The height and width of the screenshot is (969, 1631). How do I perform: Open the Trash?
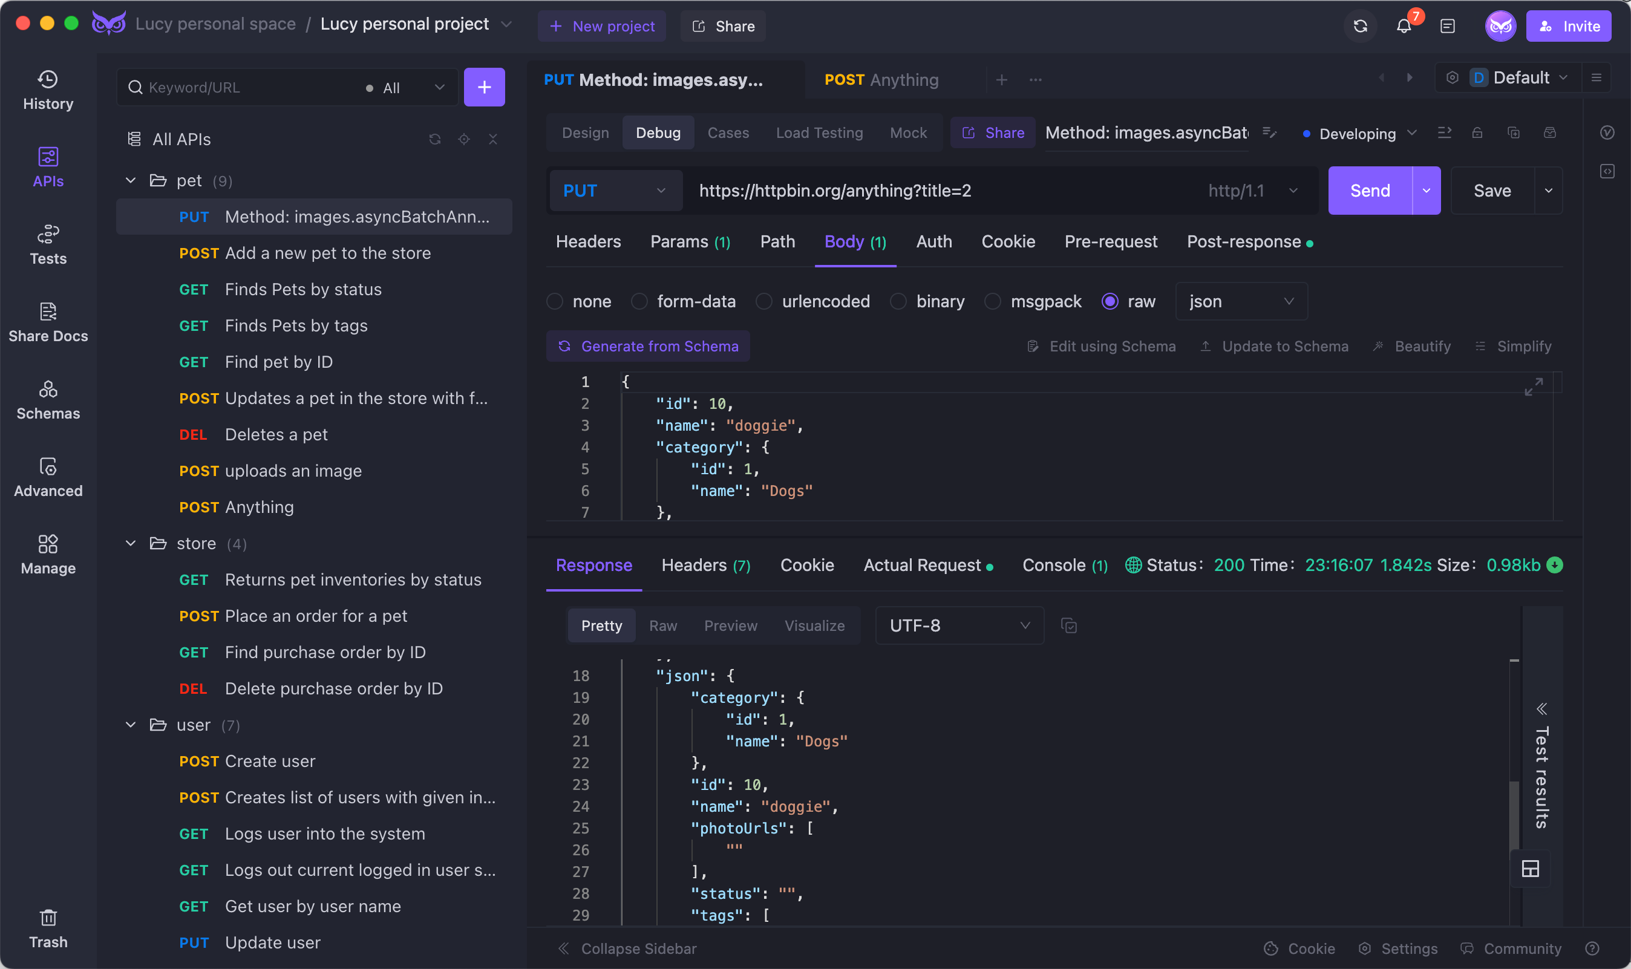(x=48, y=928)
